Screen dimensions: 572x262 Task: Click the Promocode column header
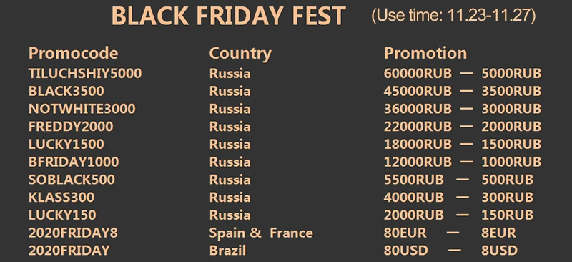(x=74, y=54)
